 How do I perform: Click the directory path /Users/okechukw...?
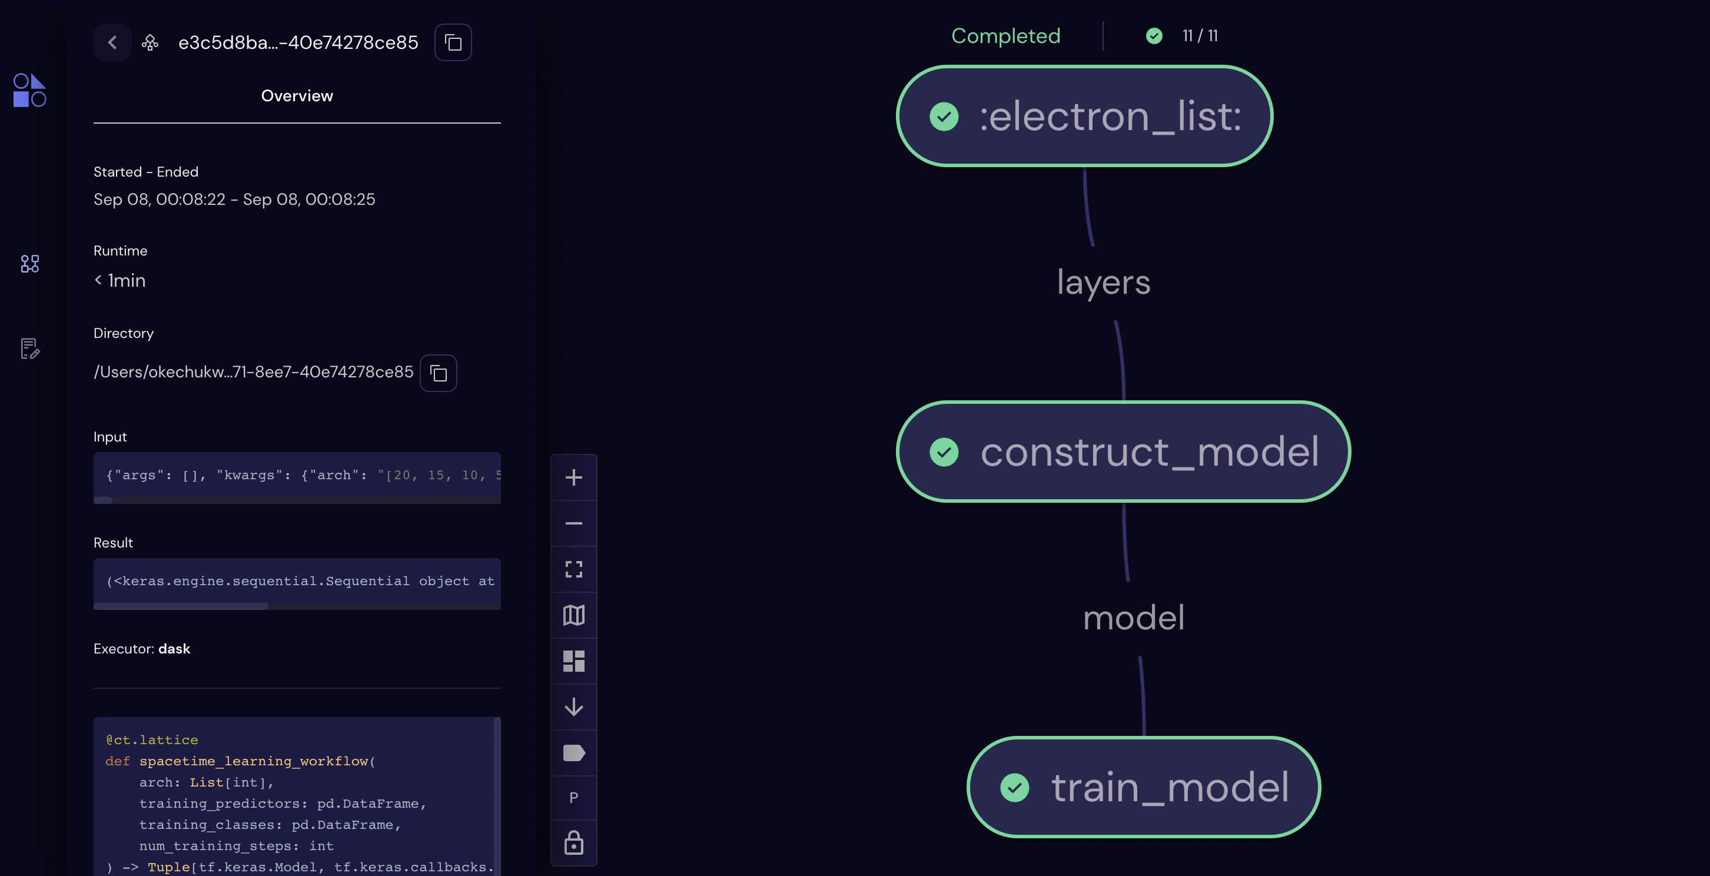(254, 372)
